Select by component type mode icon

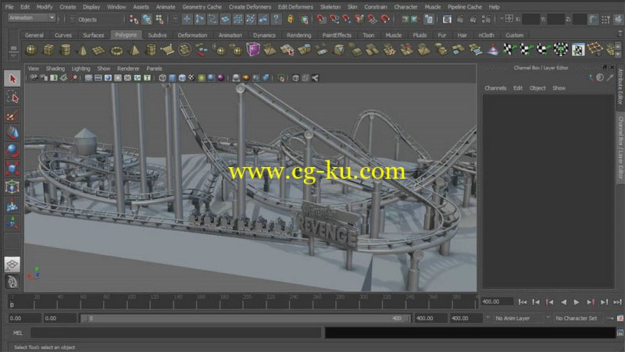[160, 19]
